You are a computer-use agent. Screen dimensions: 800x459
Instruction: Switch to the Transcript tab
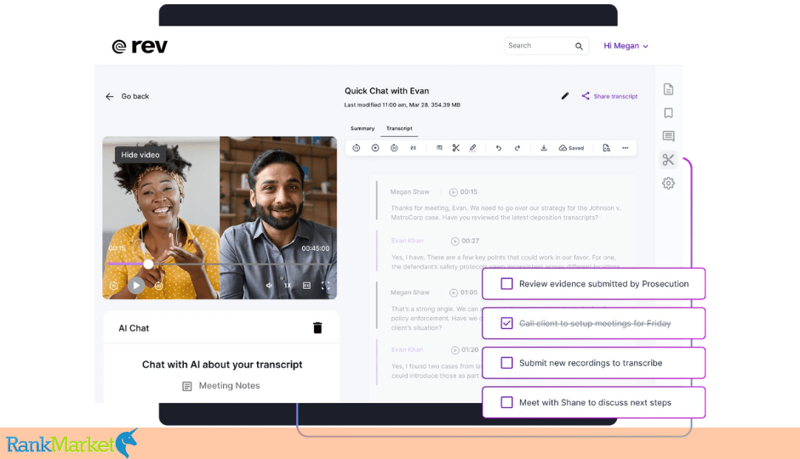[399, 128]
